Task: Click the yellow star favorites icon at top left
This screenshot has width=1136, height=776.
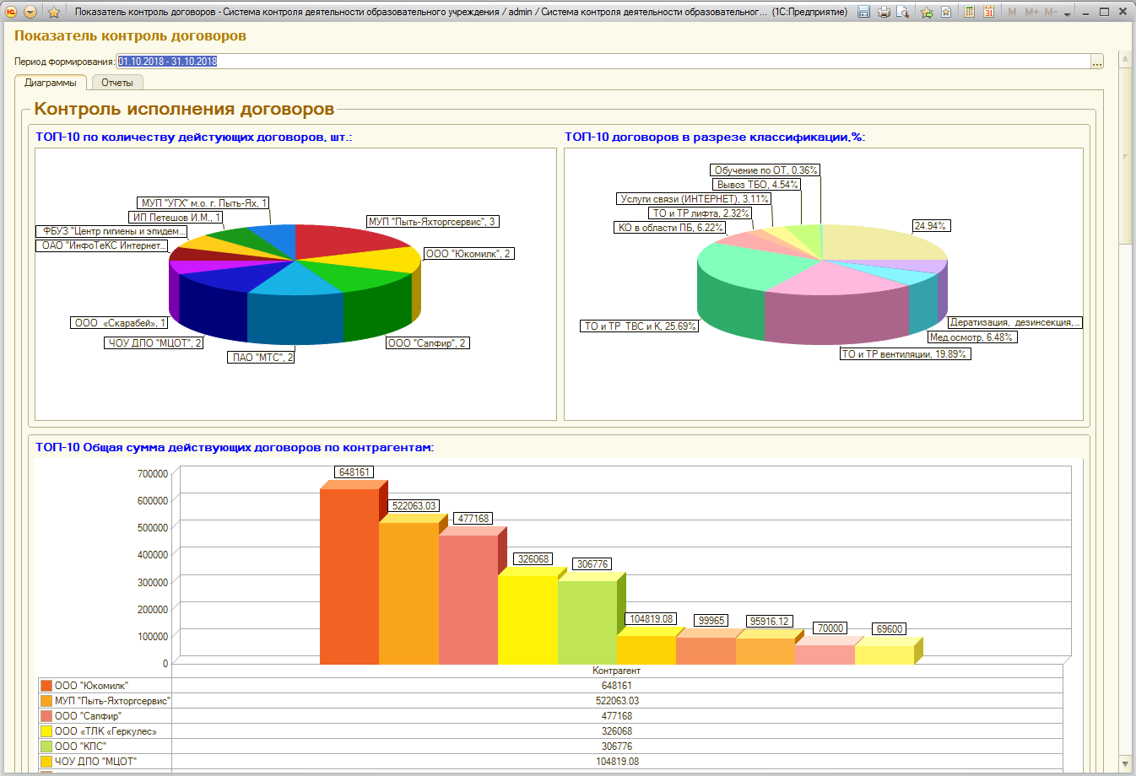Action: pos(54,12)
